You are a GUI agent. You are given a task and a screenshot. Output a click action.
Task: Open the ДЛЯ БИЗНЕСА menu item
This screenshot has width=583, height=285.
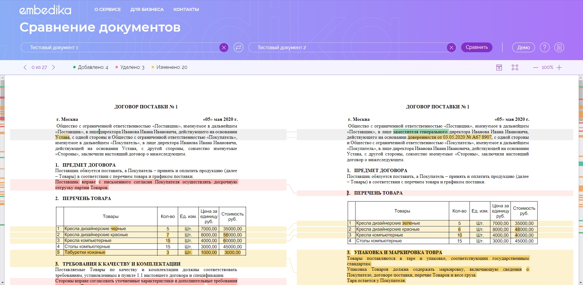147,9
